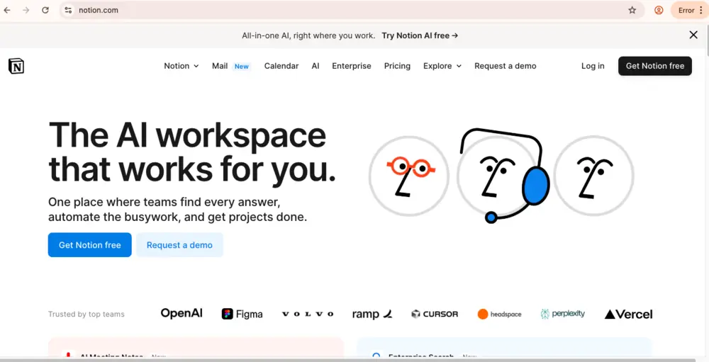Image resolution: width=709 pixels, height=362 pixels.
Task: Click blue Get Notion free button
Action: point(89,245)
